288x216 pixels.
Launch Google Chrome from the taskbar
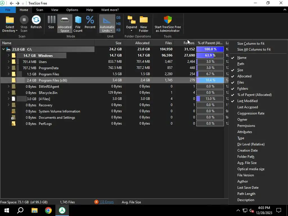pyautogui.click(x=48, y=210)
